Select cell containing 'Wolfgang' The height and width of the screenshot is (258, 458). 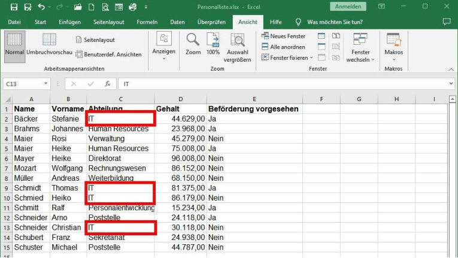[67, 168]
